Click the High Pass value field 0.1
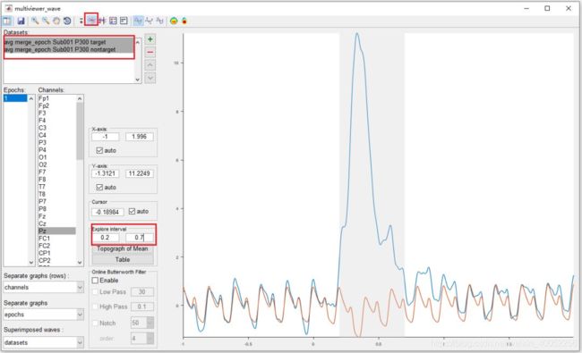The height and width of the screenshot is (353, 582). click(142, 307)
